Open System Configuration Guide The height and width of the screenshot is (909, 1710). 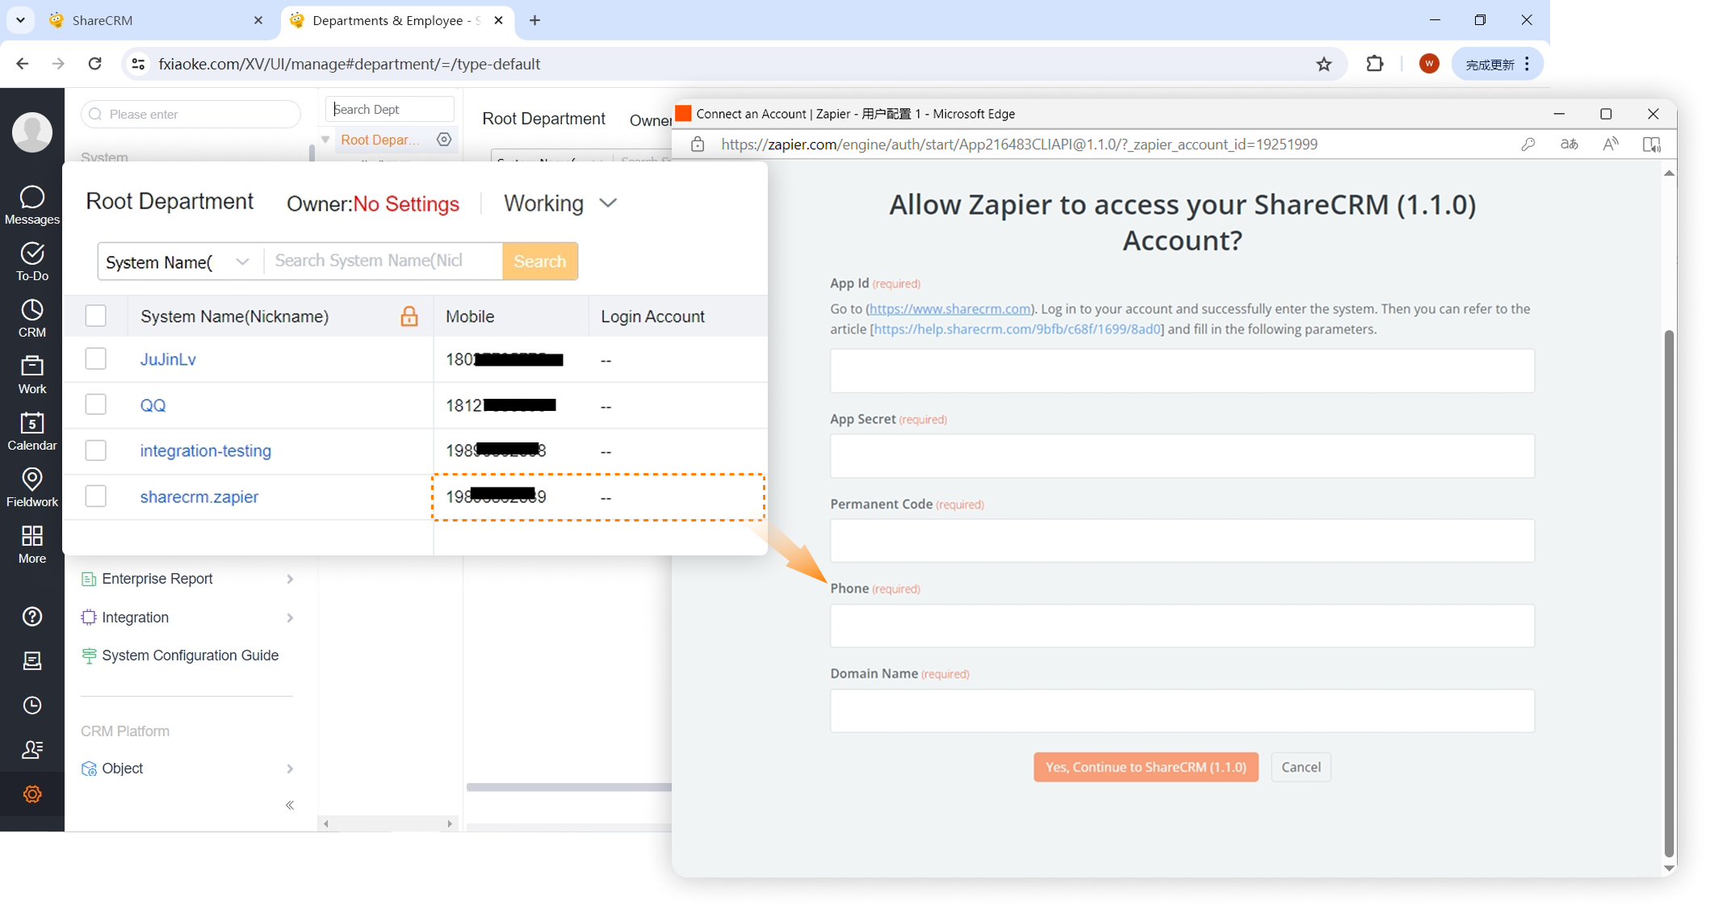181,656
